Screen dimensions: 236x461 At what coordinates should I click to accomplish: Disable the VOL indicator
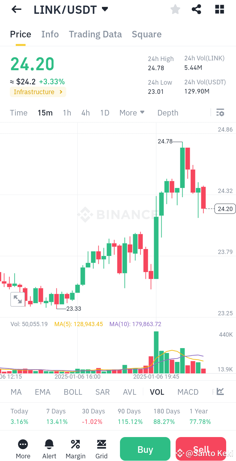[157, 392]
